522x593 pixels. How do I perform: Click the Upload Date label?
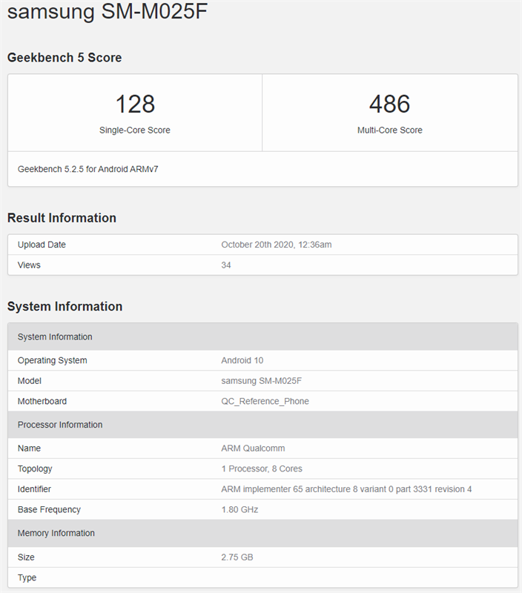point(42,245)
